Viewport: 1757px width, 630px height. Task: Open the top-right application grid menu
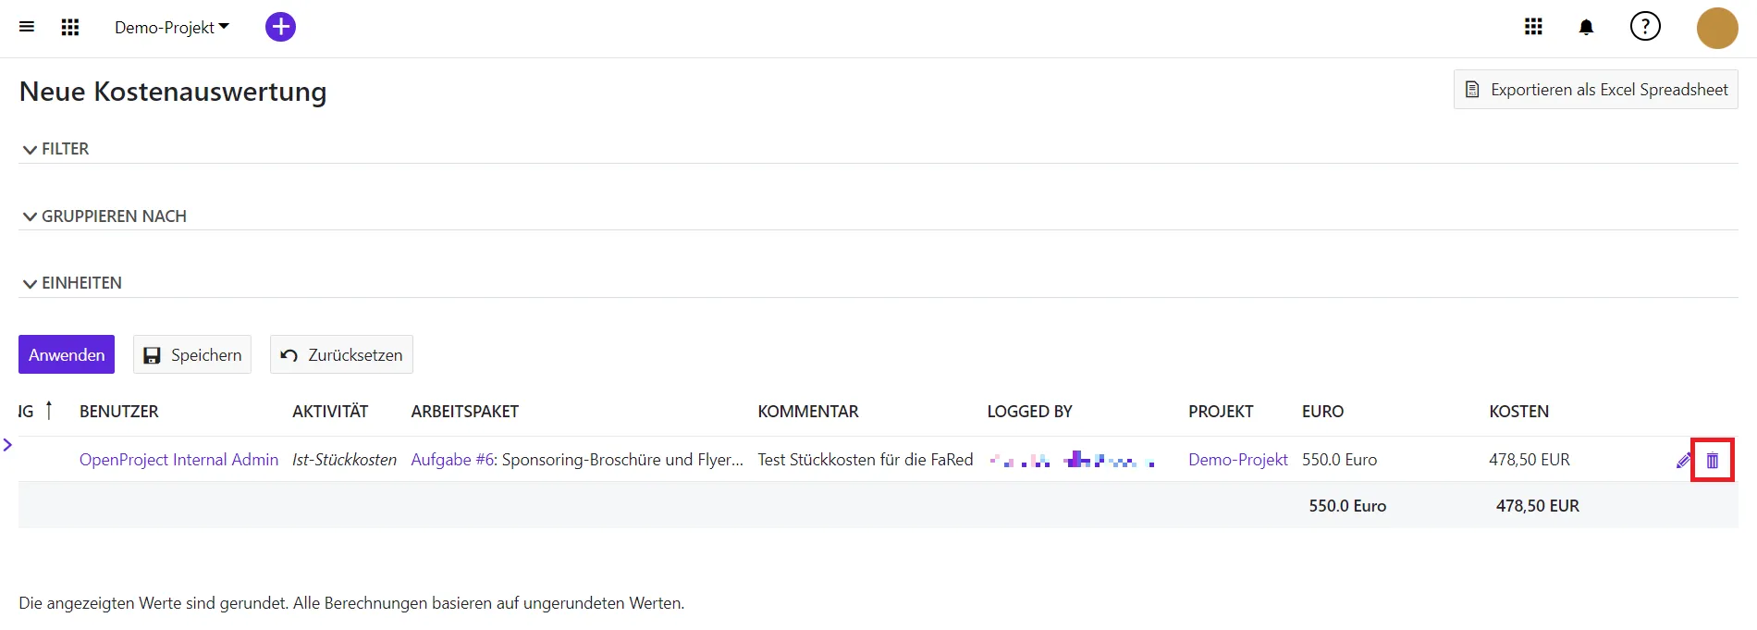[x=1533, y=27]
